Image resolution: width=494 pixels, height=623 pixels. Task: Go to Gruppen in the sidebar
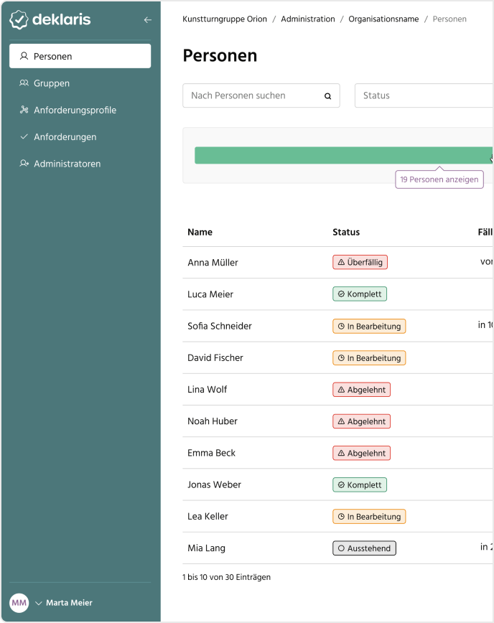point(52,83)
